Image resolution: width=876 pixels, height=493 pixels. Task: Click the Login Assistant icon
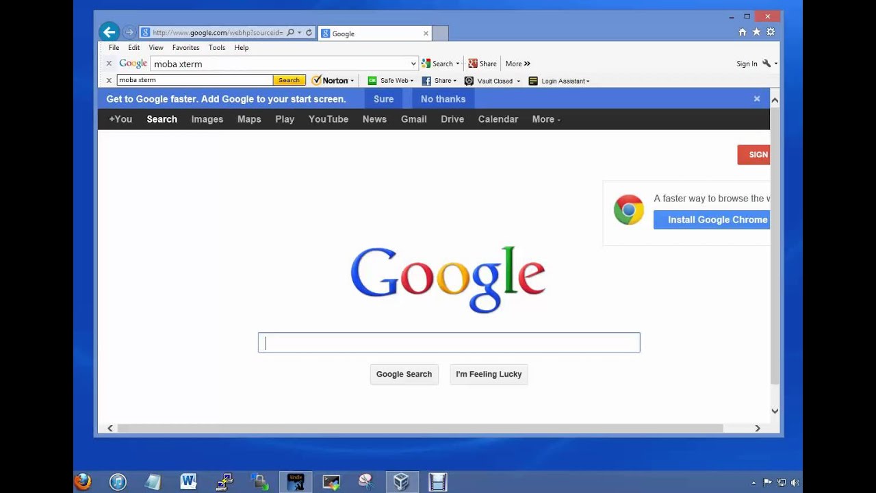[533, 81]
